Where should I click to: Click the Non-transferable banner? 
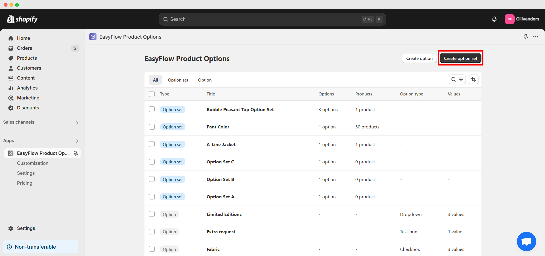41,247
